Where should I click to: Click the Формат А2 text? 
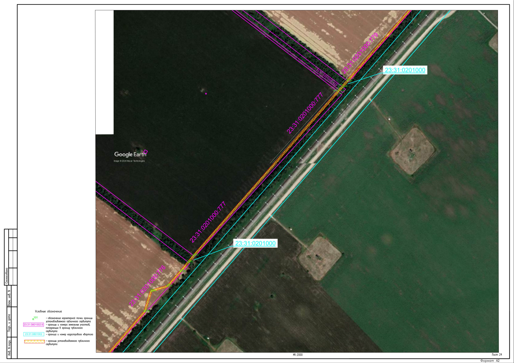pyautogui.click(x=490, y=361)
